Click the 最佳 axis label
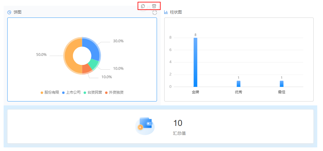323x151 pixels. coord(282,92)
